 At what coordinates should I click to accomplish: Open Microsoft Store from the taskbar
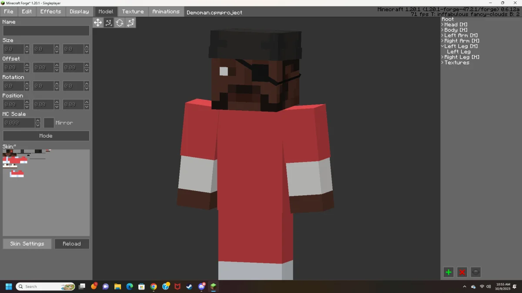(x=141, y=286)
